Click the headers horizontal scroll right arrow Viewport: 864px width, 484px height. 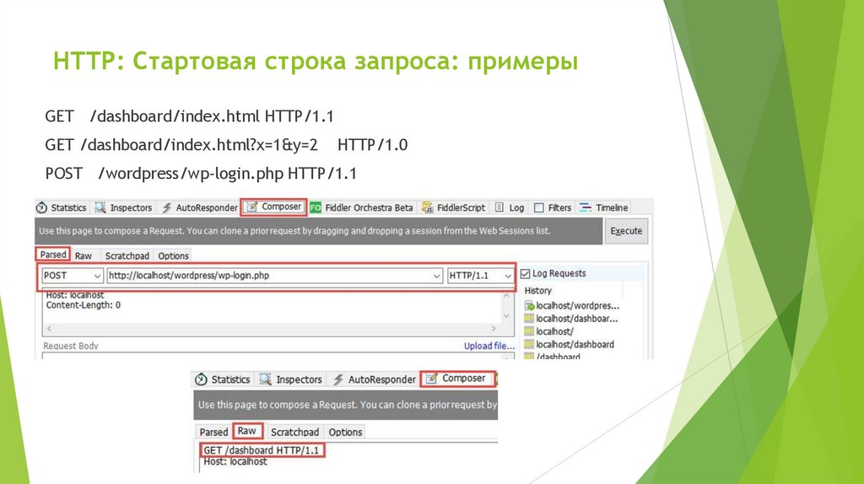pos(494,329)
